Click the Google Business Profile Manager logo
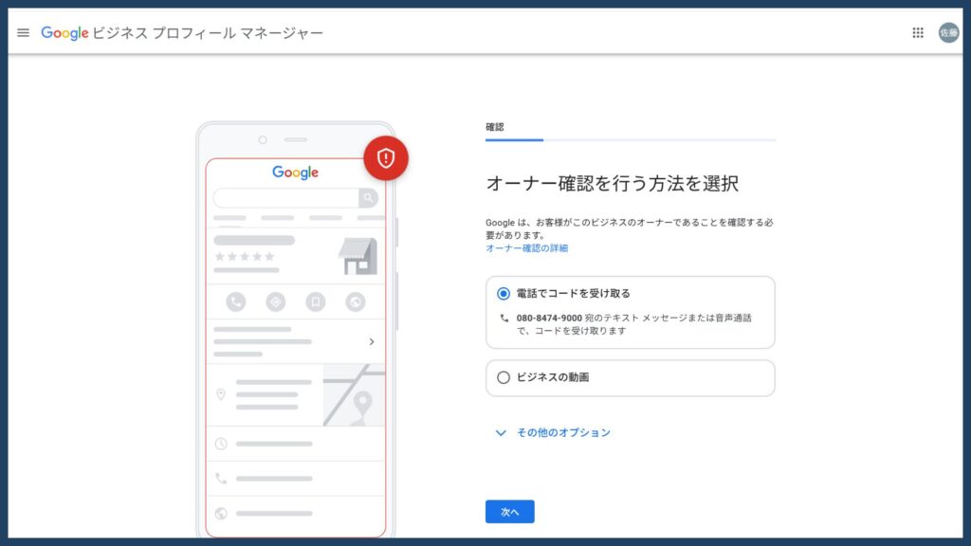The width and height of the screenshot is (971, 546). coord(182,33)
